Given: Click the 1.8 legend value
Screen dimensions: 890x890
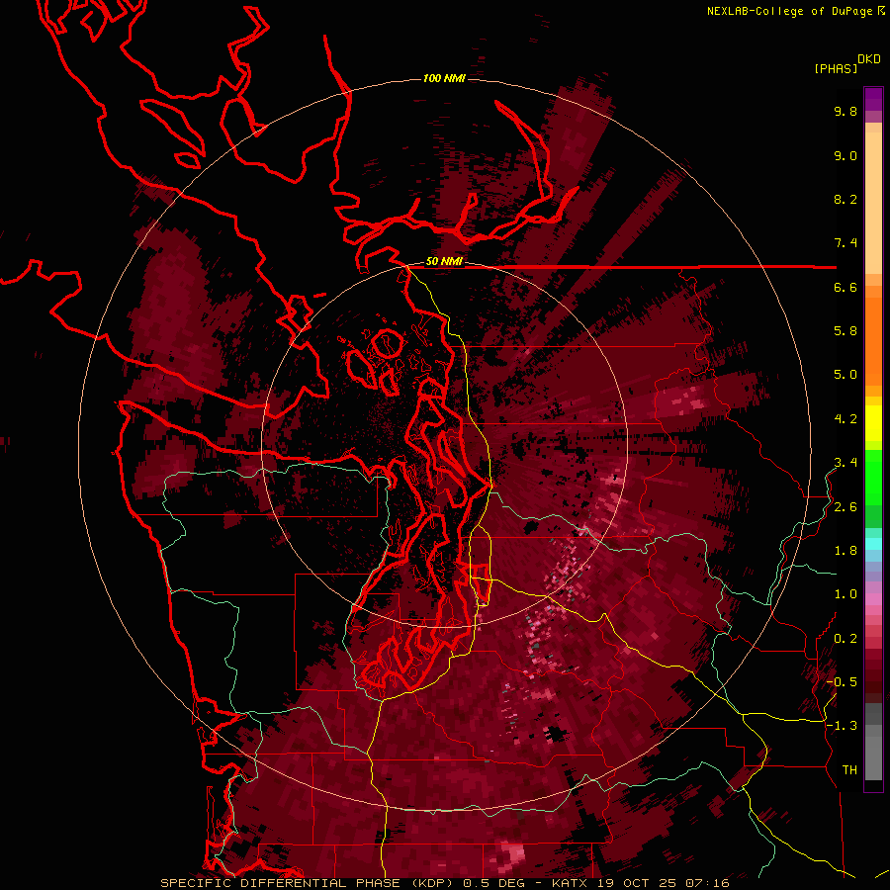Looking at the screenshot, I should pyautogui.click(x=845, y=551).
